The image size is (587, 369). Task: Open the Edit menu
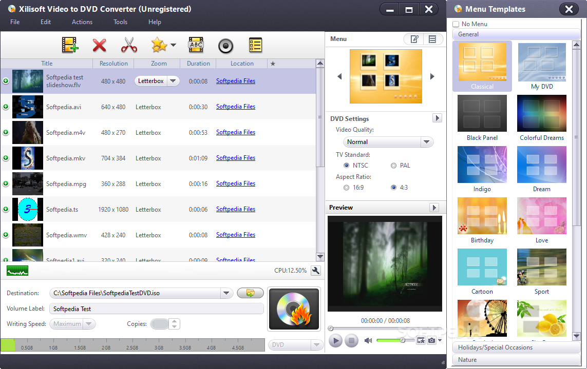[46, 22]
